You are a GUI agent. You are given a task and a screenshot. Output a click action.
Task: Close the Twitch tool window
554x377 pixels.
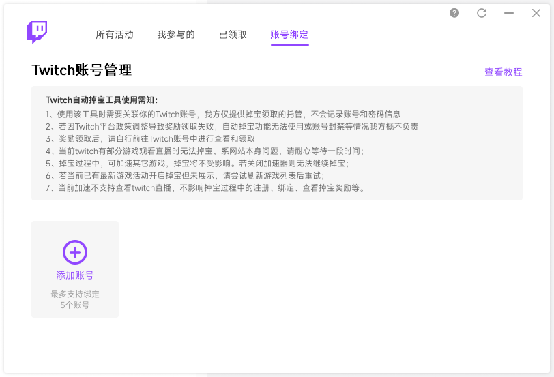[536, 13]
